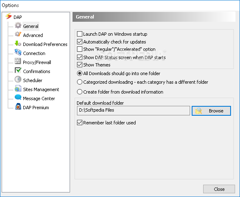This screenshot has height=197, width=240.
Task: Open Sites Management in the tree
Action: tap(41, 89)
